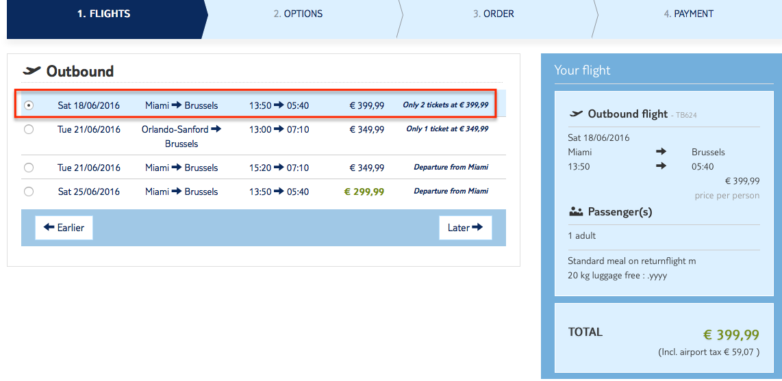Click 'Standard meal on returnflight m' text

(x=632, y=261)
